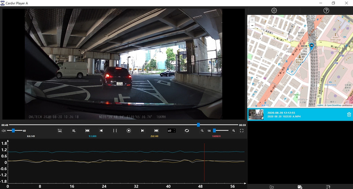Click the sort list icon at bottom

[328, 187]
